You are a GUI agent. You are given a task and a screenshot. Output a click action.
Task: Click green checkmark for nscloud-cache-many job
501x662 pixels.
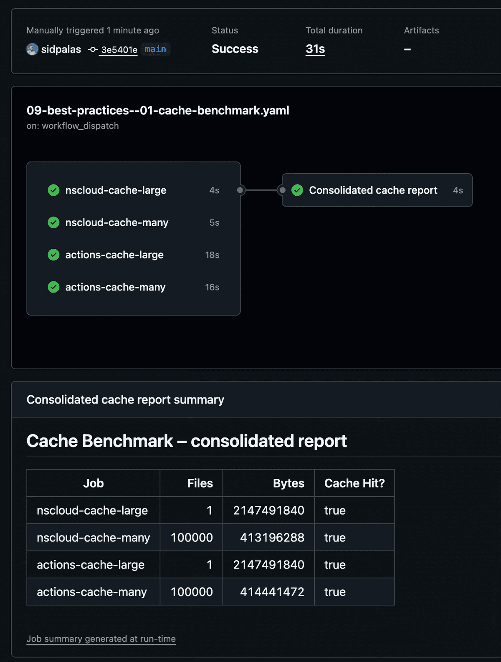tap(53, 222)
